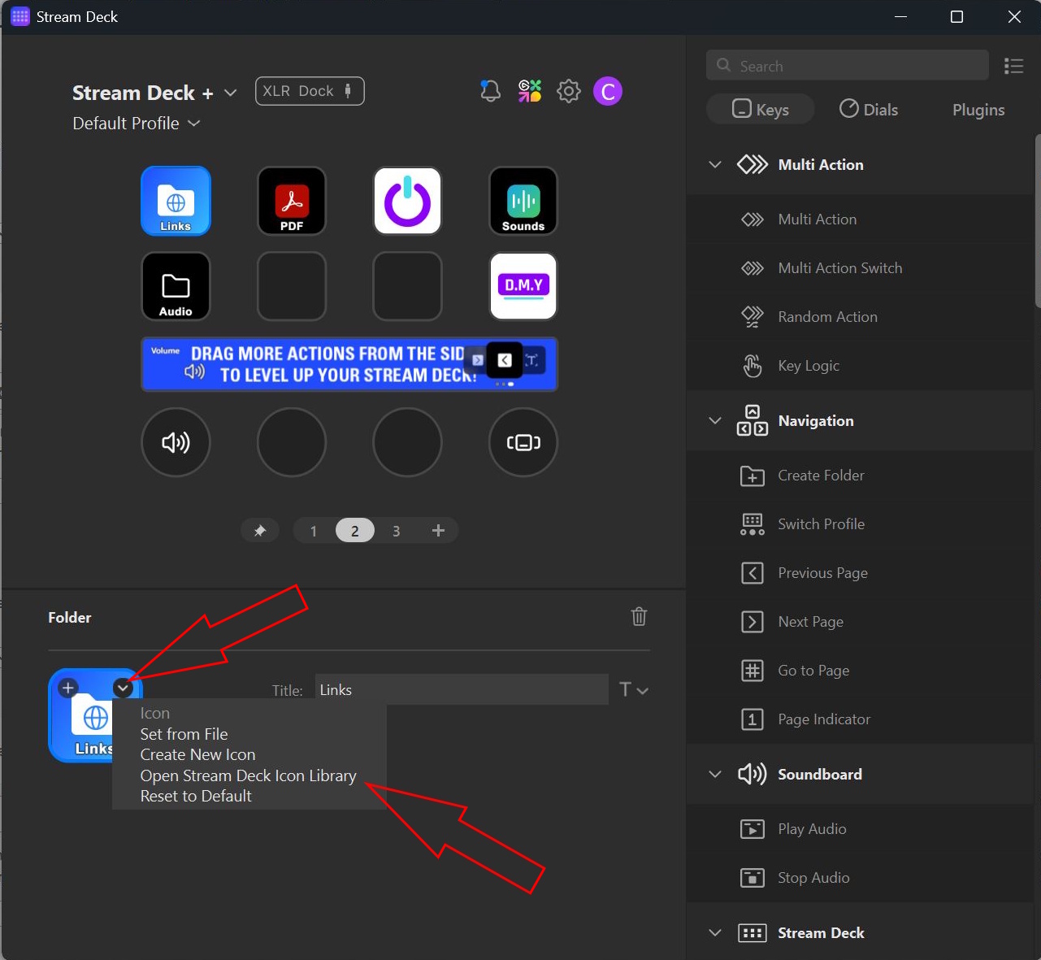The height and width of the screenshot is (960, 1041).
Task: Select the Links folder key
Action: (x=176, y=201)
